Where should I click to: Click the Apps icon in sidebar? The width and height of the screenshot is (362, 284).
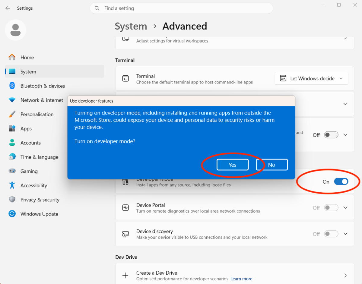click(12, 128)
